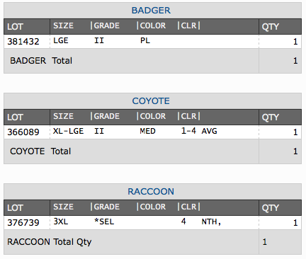Click COLOR header in BADGER table

tap(153, 25)
